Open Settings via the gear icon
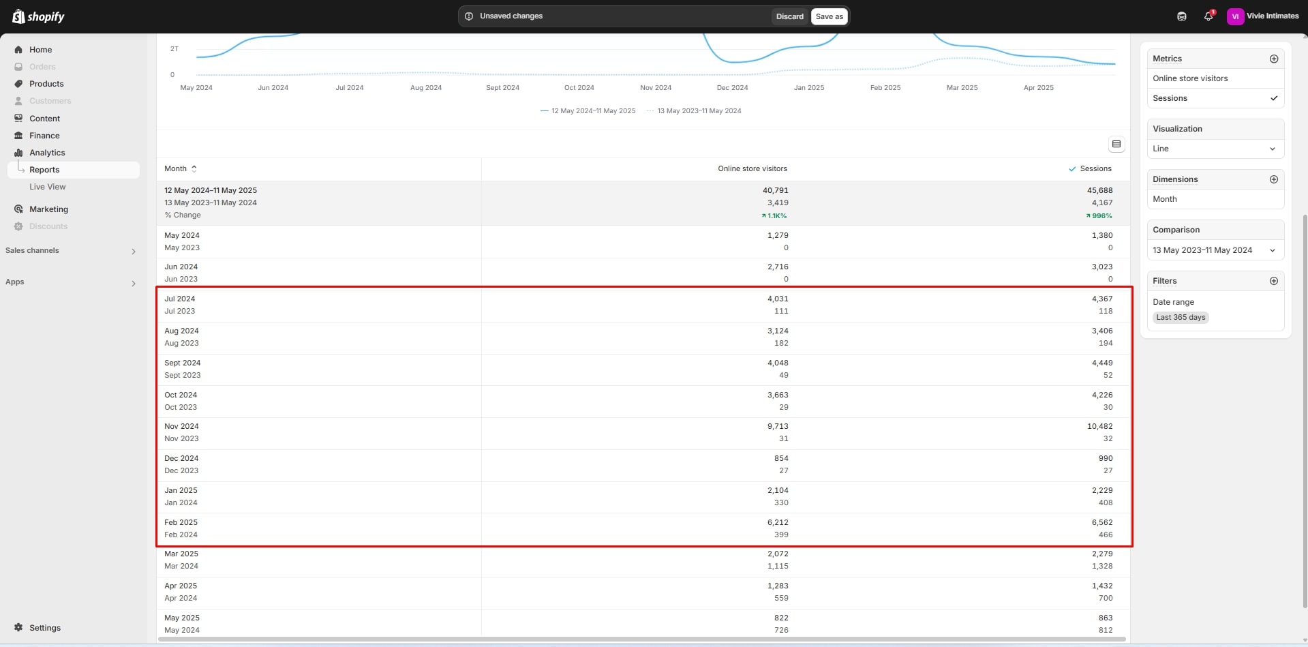Viewport: 1308px width, 647px height. pos(18,627)
